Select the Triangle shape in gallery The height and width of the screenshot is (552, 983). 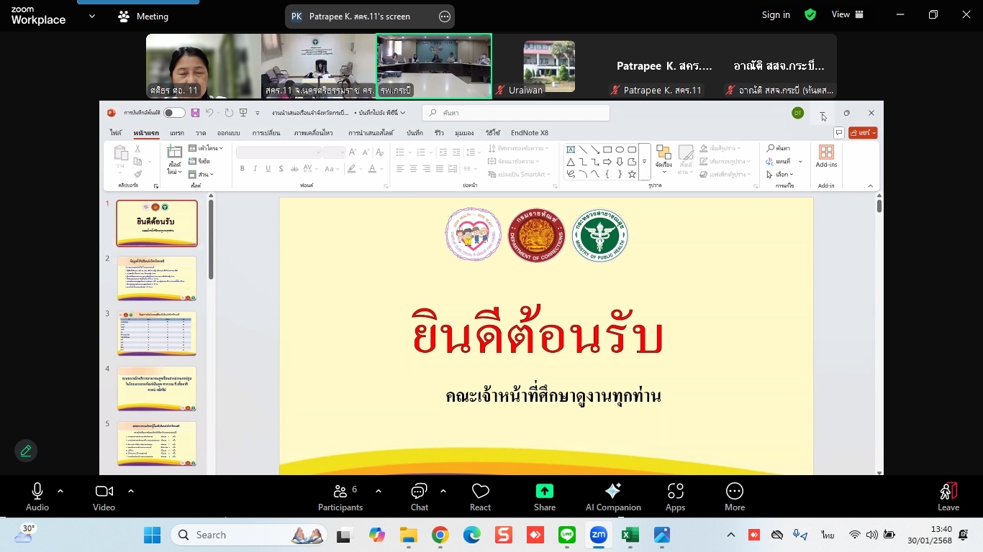pos(571,162)
